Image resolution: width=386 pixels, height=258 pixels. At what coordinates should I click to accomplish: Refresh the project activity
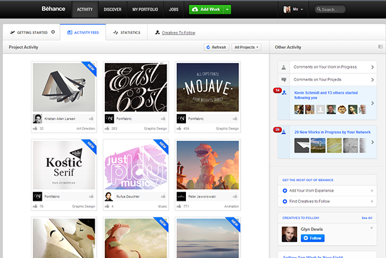216,47
